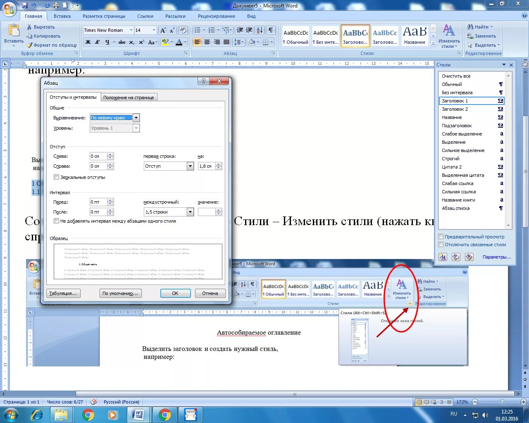Click Help icon in Word ribbon

[x=524, y=16]
